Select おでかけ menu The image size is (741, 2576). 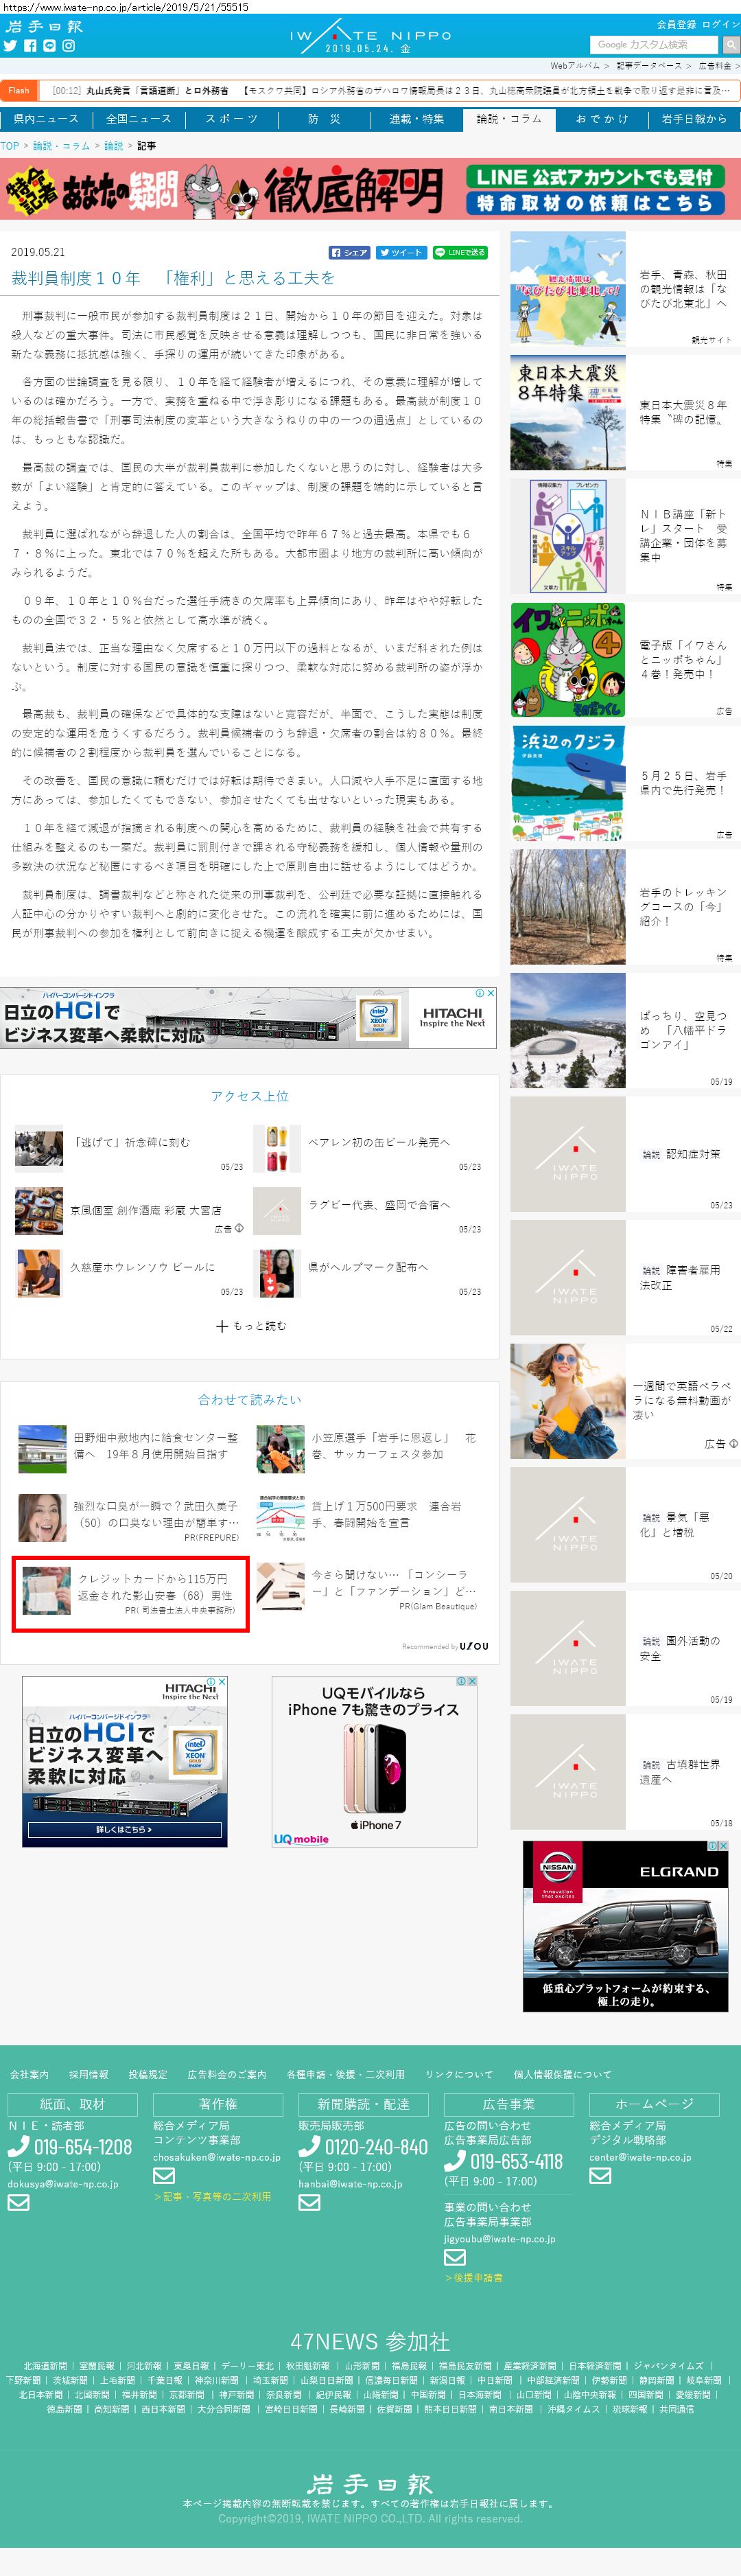601,119
